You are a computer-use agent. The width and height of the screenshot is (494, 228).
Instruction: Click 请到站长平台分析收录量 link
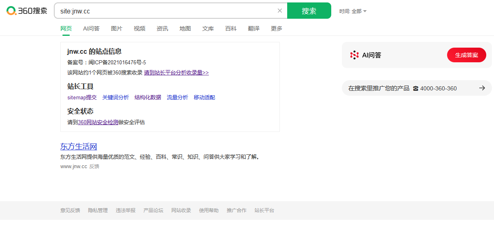[176, 72]
